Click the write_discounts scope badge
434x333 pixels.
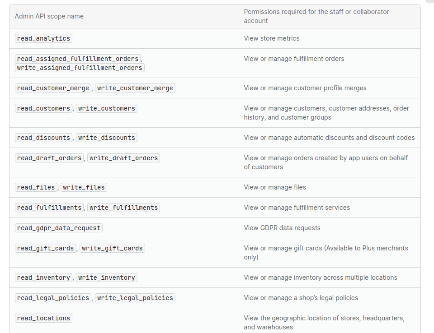coord(106,138)
